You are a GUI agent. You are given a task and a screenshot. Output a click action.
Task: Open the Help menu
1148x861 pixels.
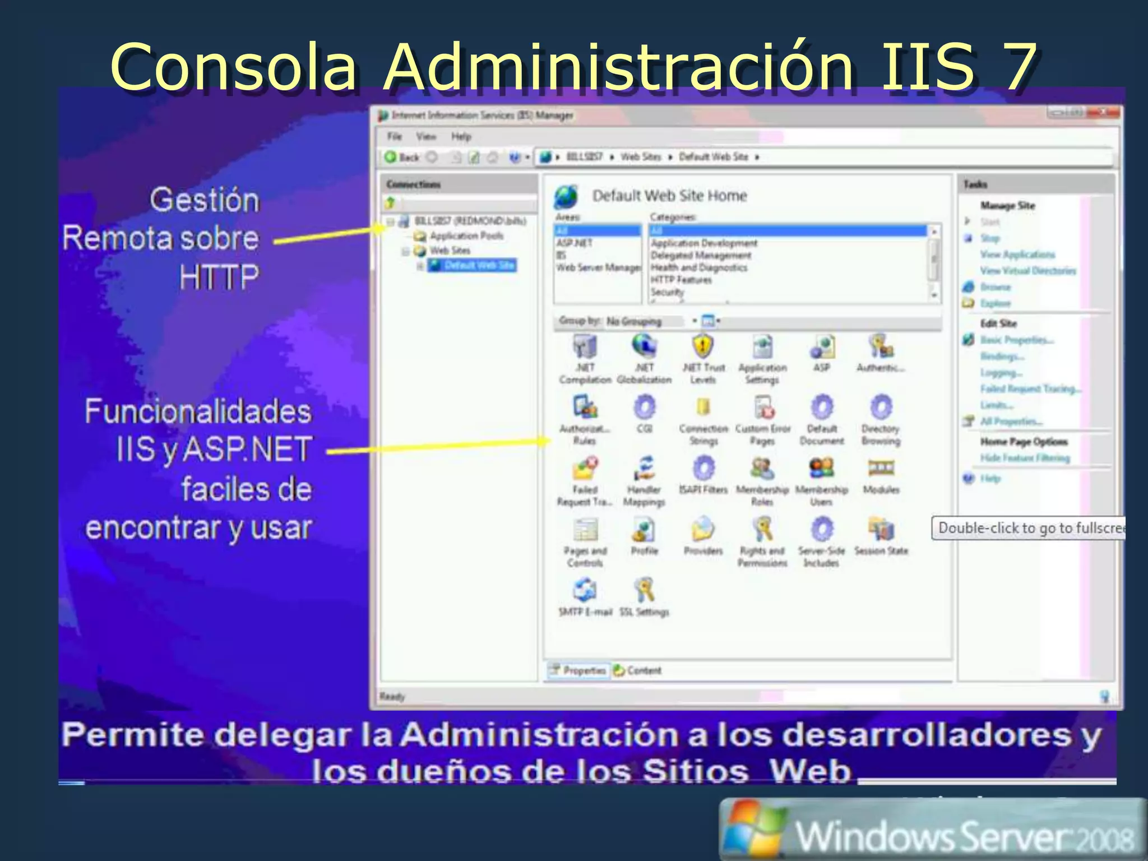click(x=461, y=136)
